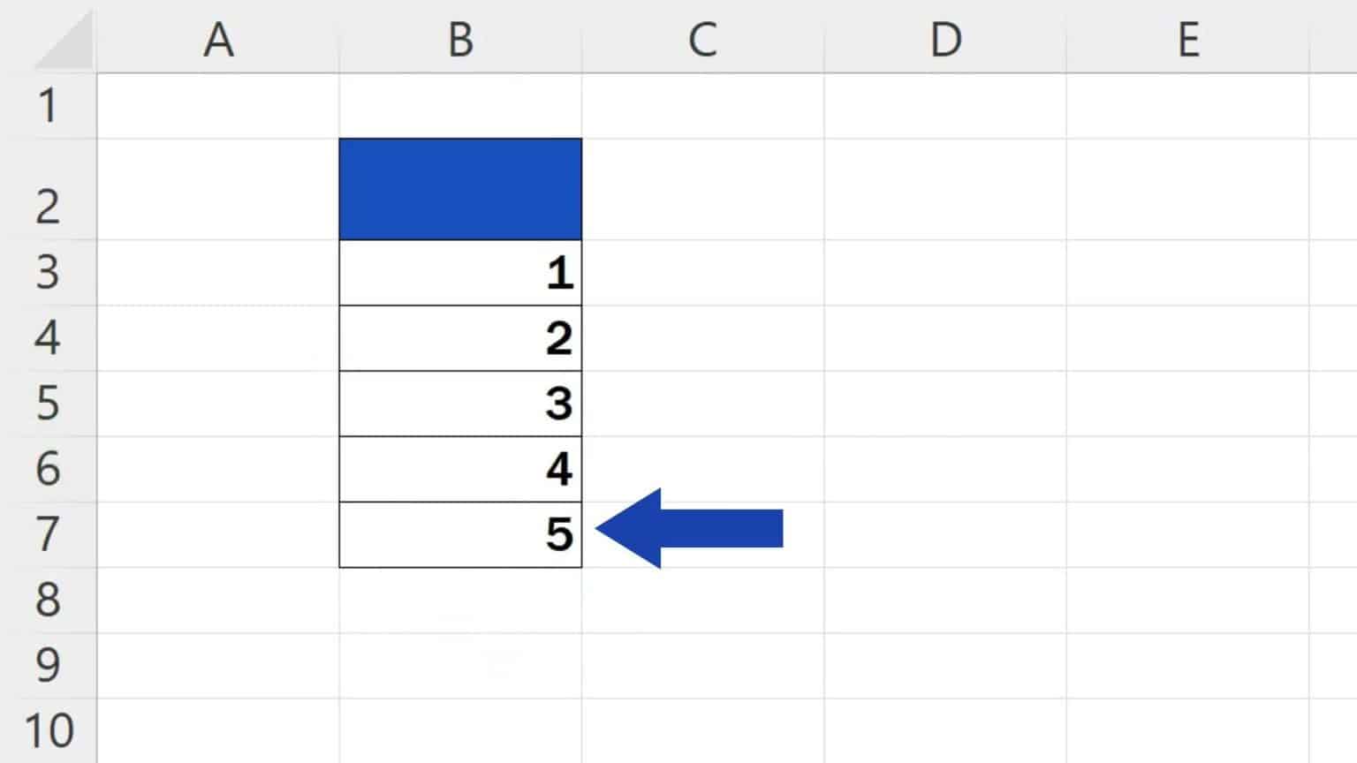This screenshot has width=1357, height=763.
Task: Select row 1 header
Action: click(48, 106)
